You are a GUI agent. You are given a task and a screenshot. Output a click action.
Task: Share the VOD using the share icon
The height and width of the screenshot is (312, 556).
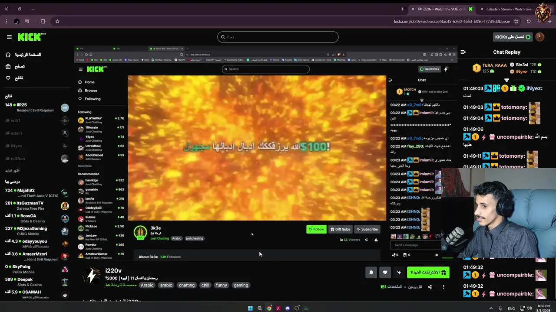pyautogui.click(x=430, y=287)
